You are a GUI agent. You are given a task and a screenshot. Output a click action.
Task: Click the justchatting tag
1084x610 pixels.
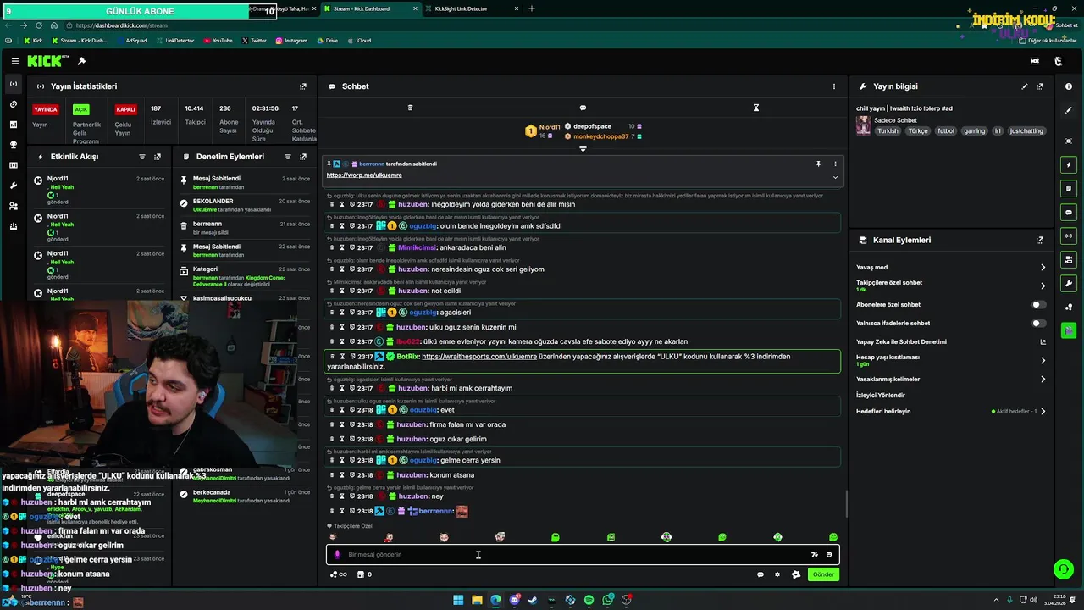coord(1027,131)
